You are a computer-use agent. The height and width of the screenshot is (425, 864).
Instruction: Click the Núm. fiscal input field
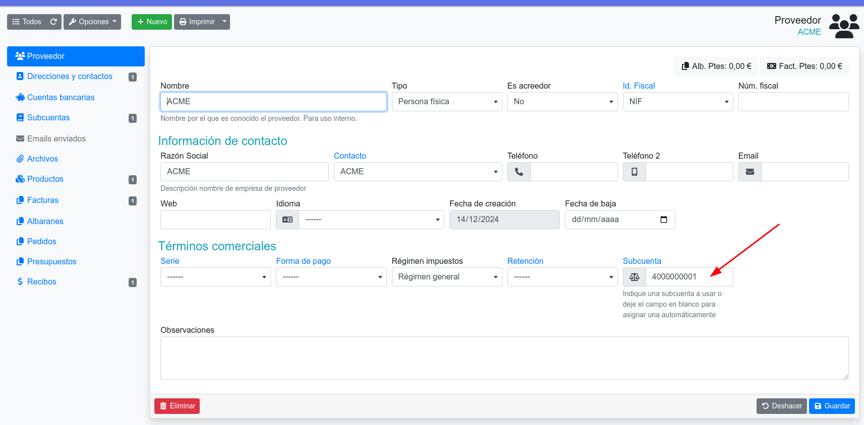pyautogui.click(x=793, y=102)
